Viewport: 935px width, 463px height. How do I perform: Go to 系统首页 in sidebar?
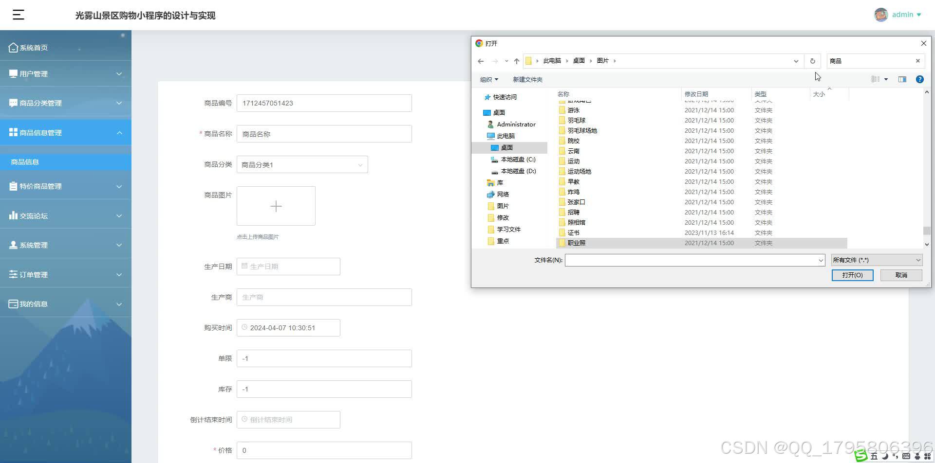coord(66,47)
